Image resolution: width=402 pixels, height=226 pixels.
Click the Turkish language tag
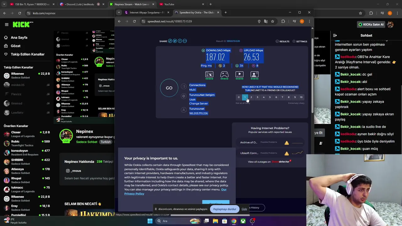(x=106, y=142)
